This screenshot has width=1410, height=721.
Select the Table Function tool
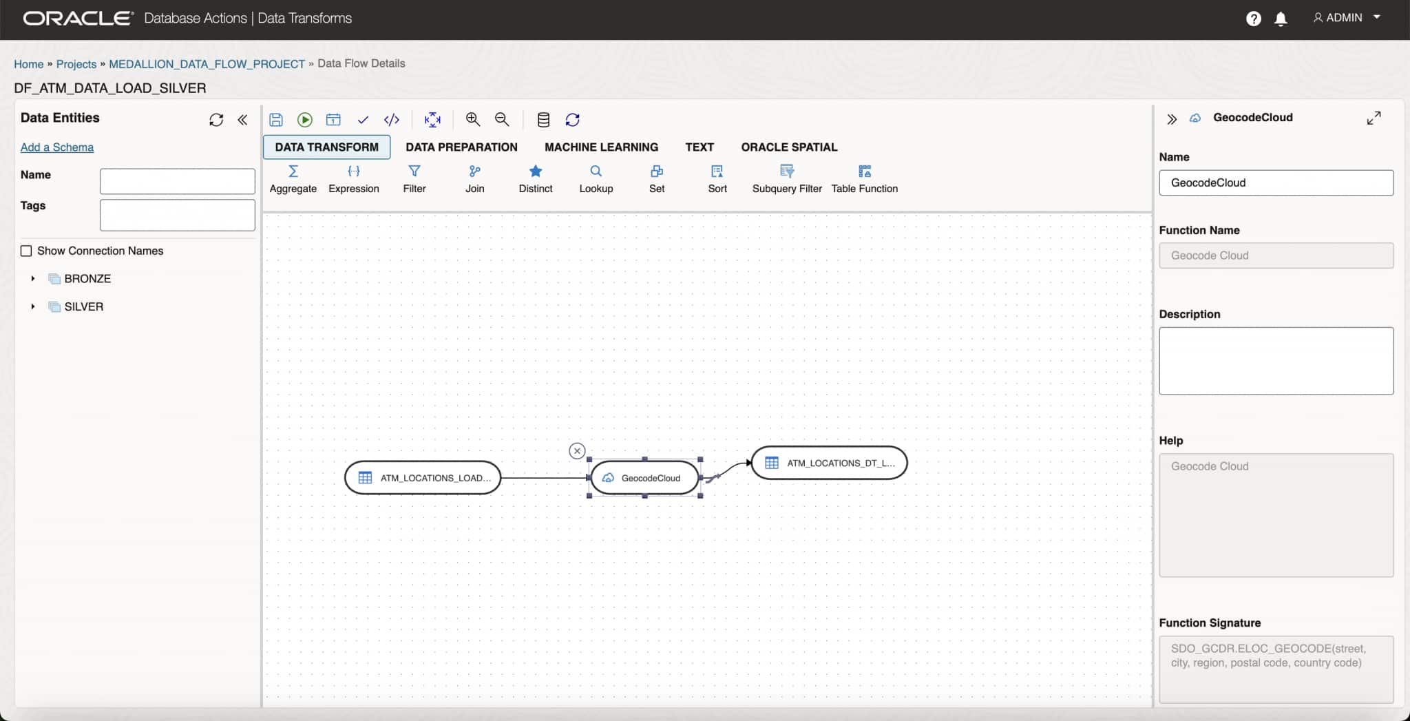(x=864, y=178)
